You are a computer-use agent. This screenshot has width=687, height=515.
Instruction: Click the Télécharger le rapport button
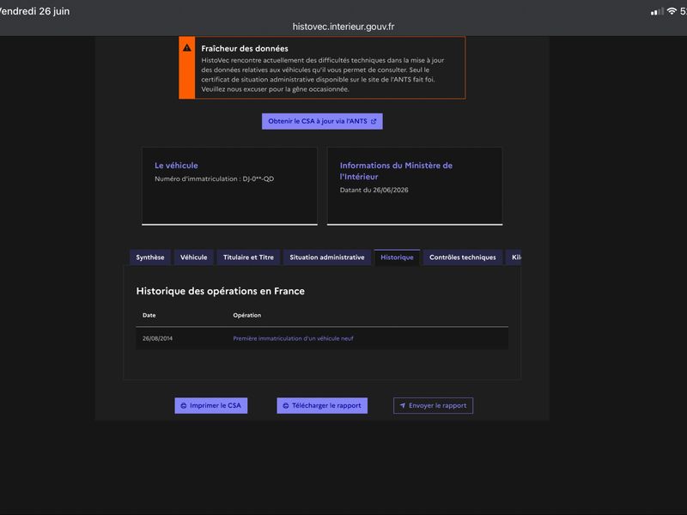point(322,405)
